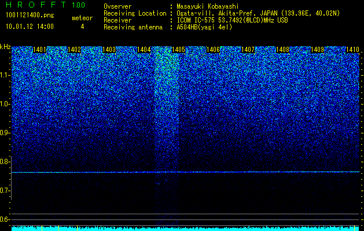
Task: Click the meteor label
Action: [82, 18]
